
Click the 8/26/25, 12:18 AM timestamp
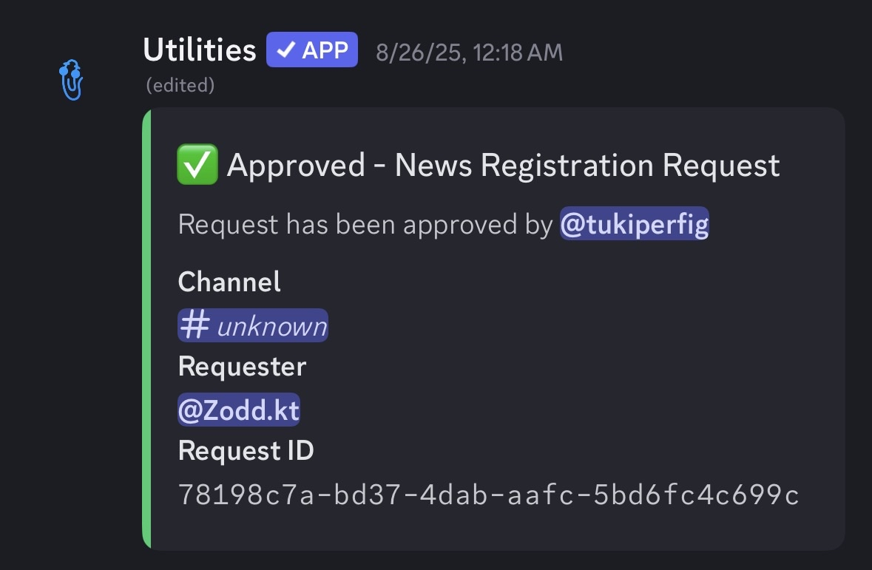click(x=469, y=52)
